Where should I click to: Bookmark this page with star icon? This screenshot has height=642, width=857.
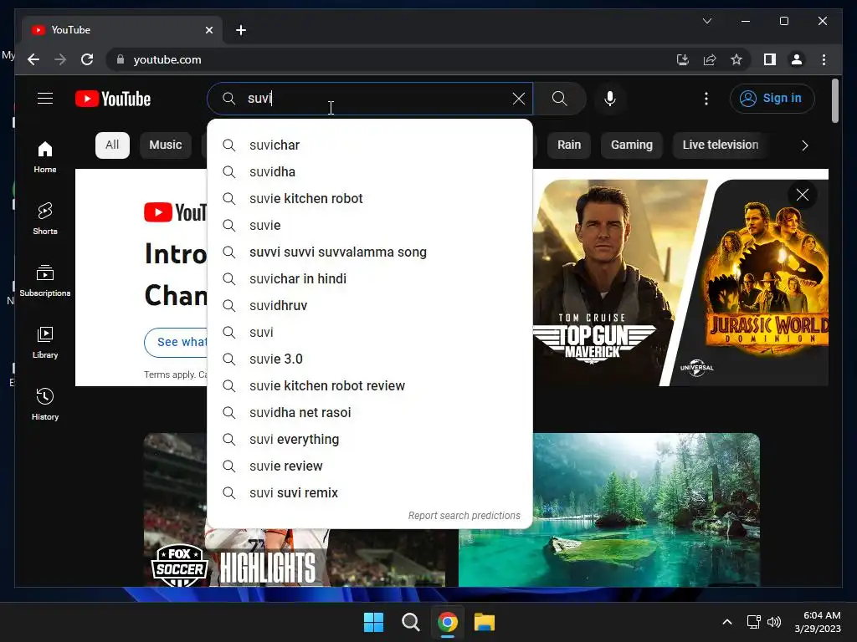[x=736, y=59]
